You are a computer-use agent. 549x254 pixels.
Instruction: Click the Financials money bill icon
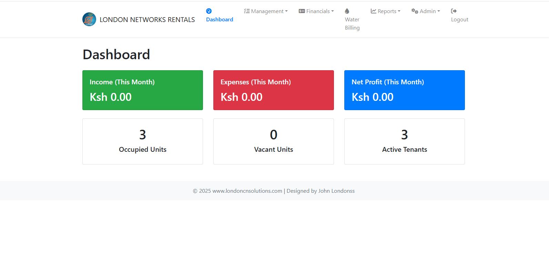point(302,11)
